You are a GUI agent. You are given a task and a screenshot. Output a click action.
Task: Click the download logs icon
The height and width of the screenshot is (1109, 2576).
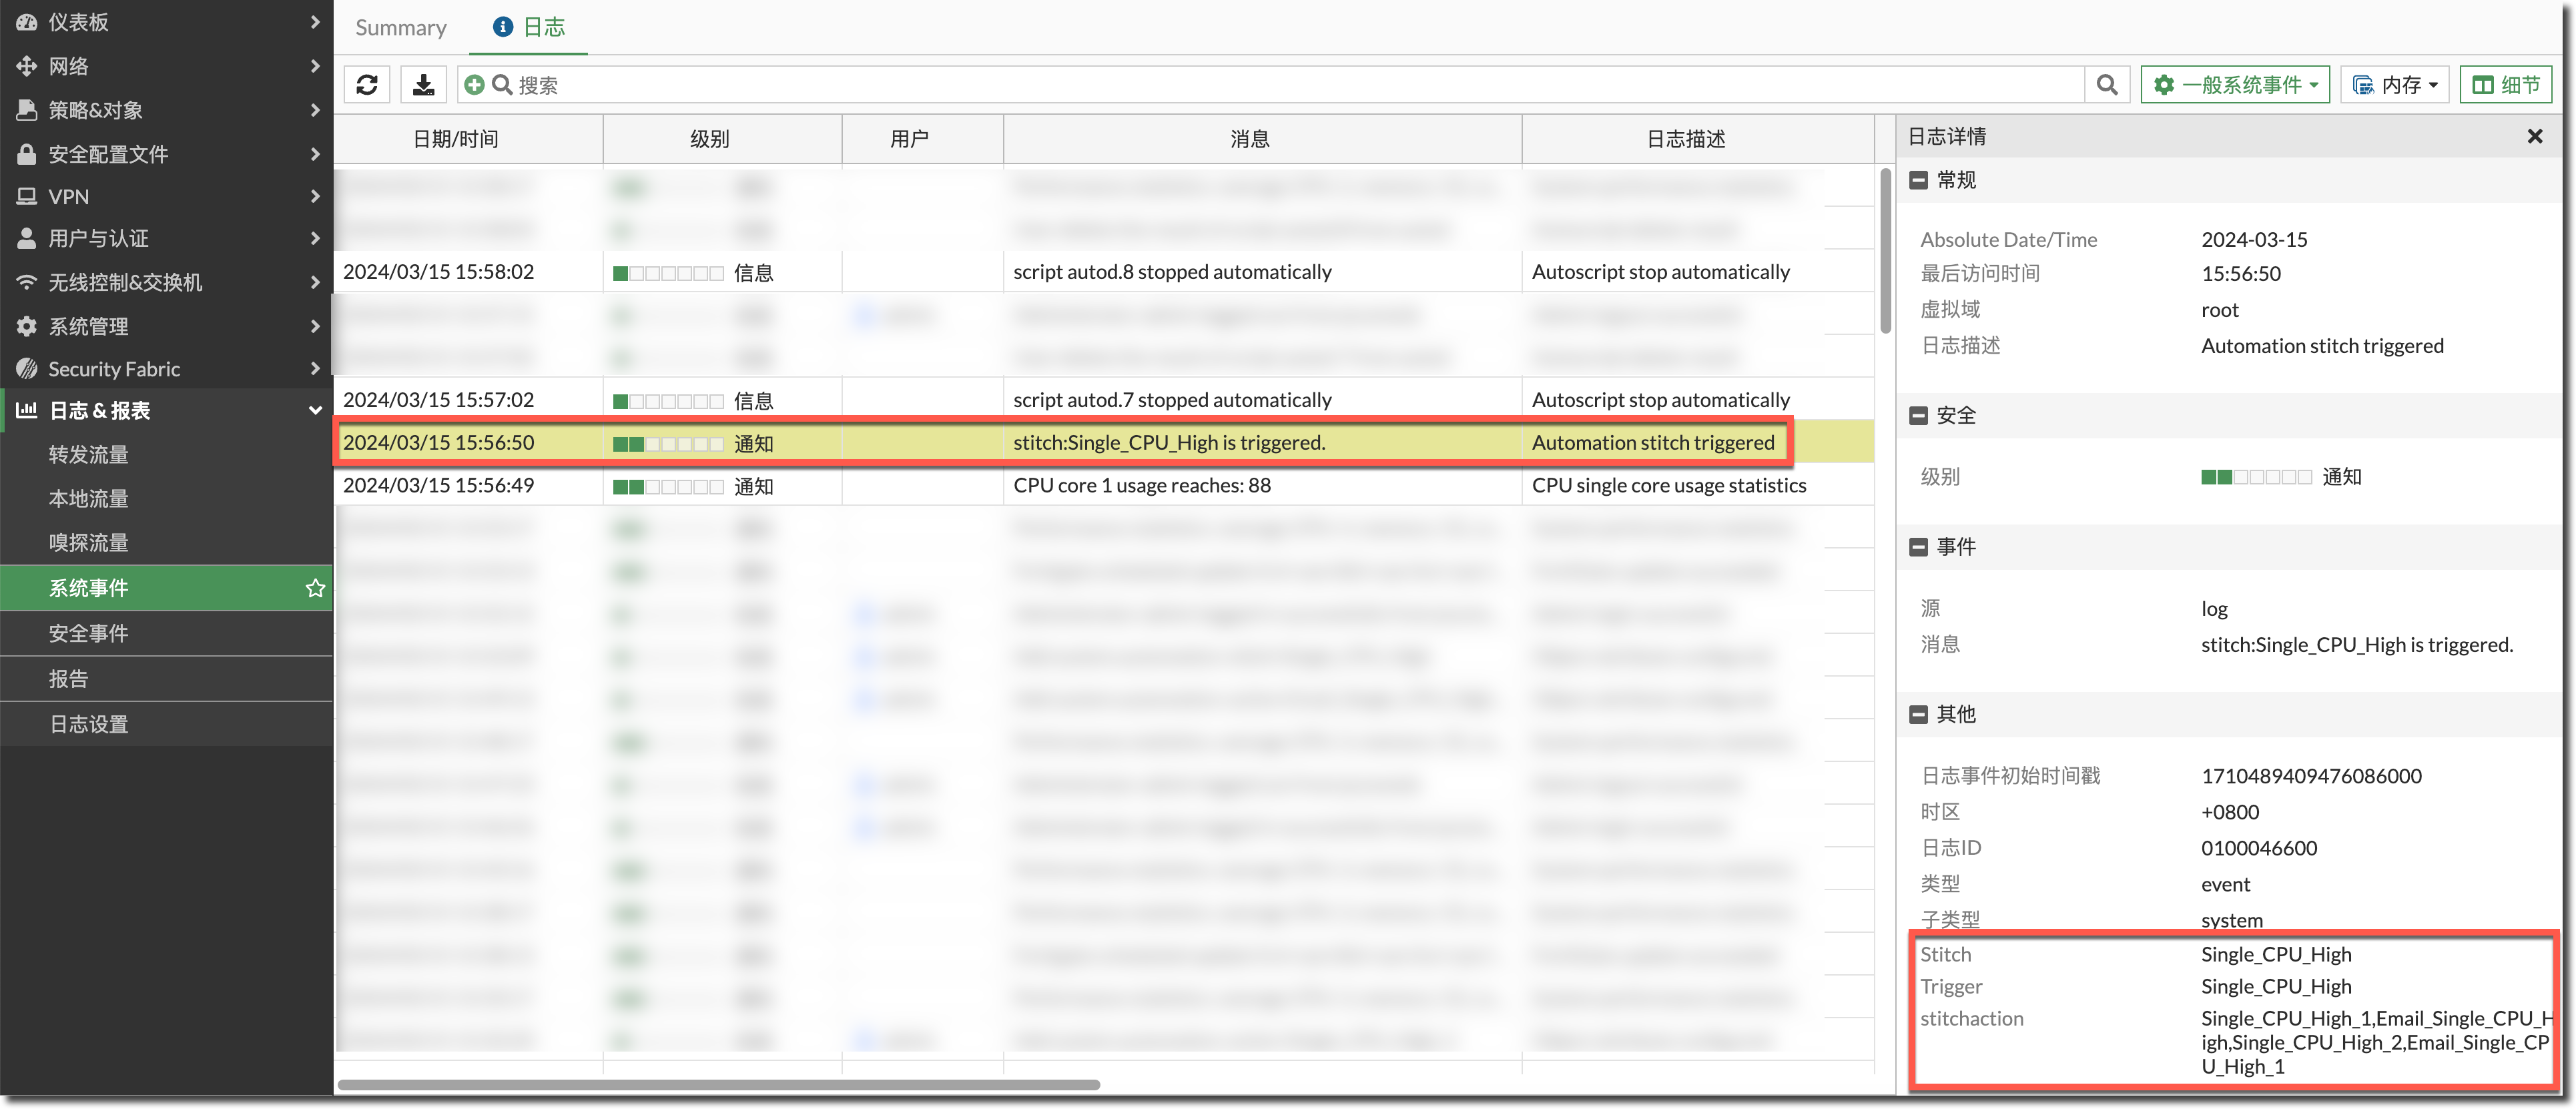tap(424, 85)
